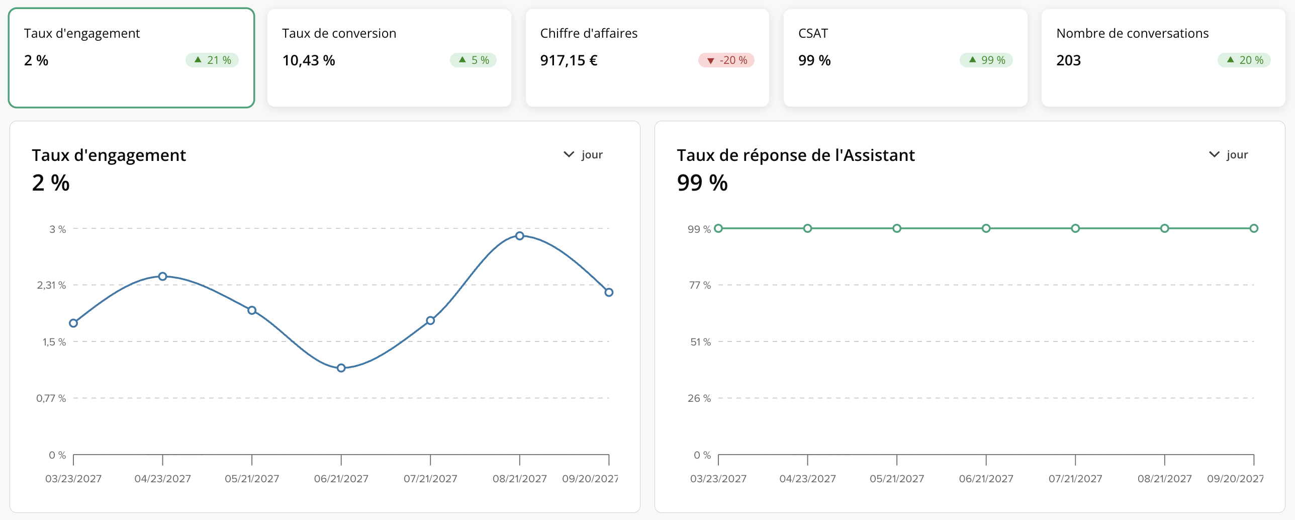This screenshot has width=1295, height=520.
Task: Expand the engagement chart jour dropdown
Action: pos(583,154)
